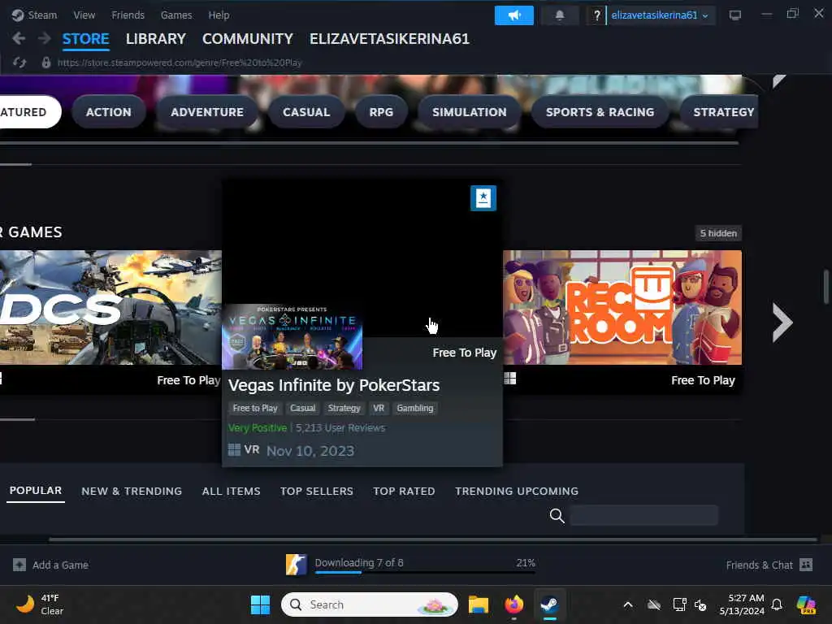
Task: Open the Friends & Chat grid icon
Action: (805, 565)
